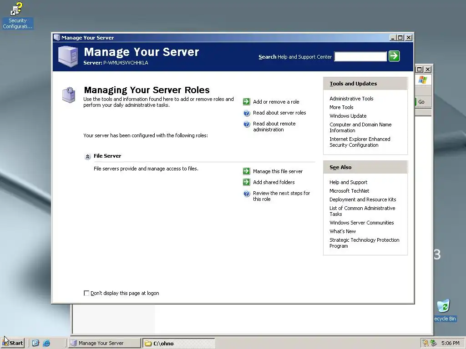
Task: Enable Don't display this page at logon
Action: 86,293
